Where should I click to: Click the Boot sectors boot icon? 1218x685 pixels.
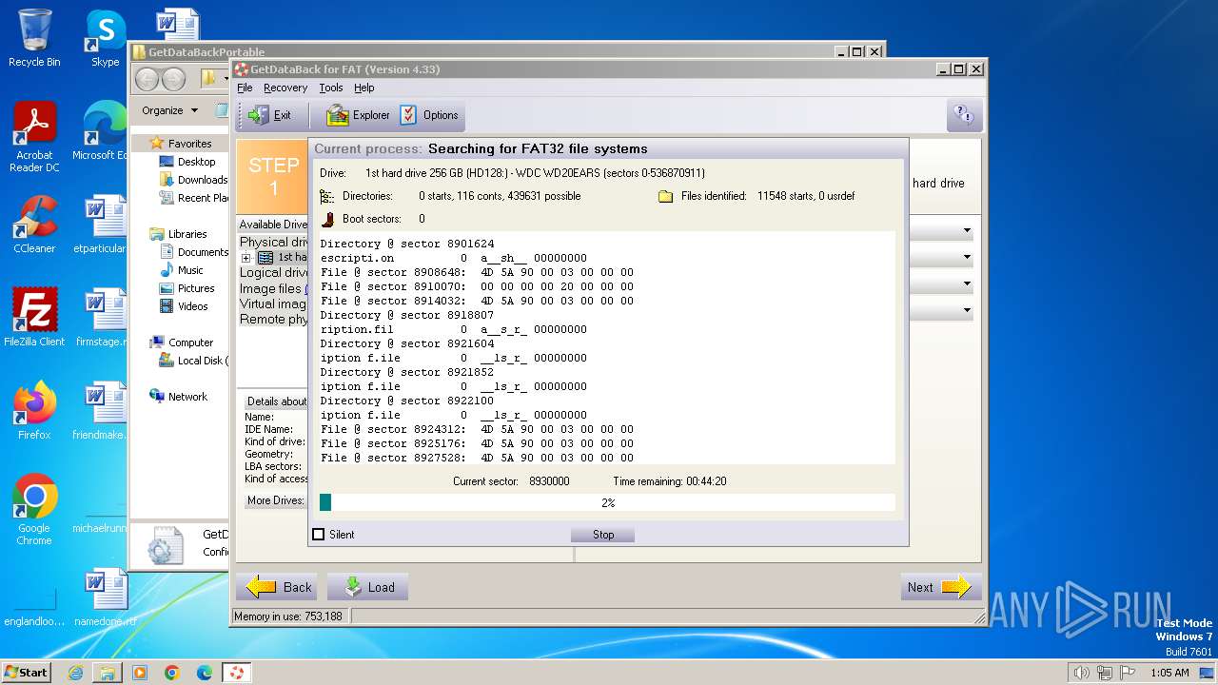pyautogui.click(x=327, y=219)
